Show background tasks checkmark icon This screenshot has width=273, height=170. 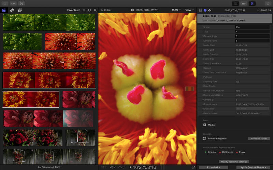coord(22,3)
